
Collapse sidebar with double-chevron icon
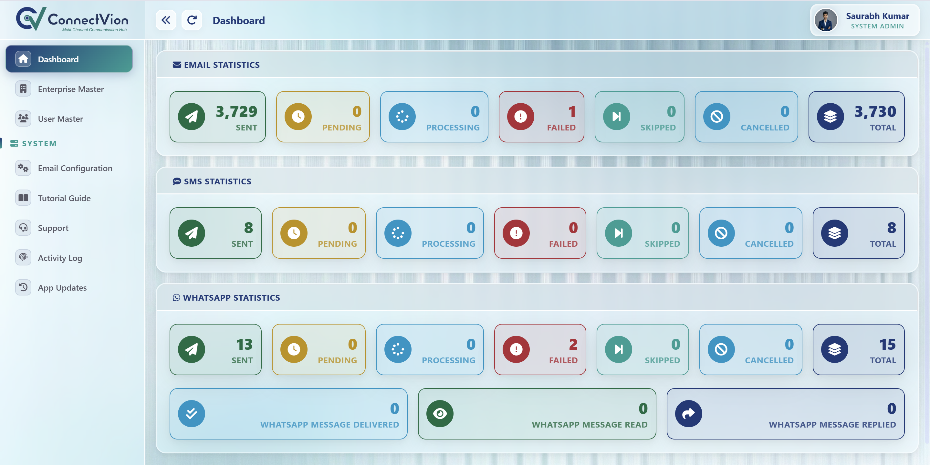pos(166,20)
